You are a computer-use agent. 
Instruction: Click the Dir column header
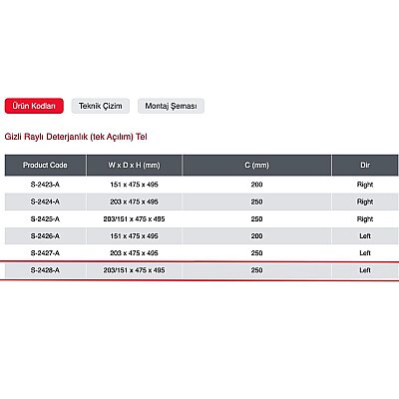point(365,165)
